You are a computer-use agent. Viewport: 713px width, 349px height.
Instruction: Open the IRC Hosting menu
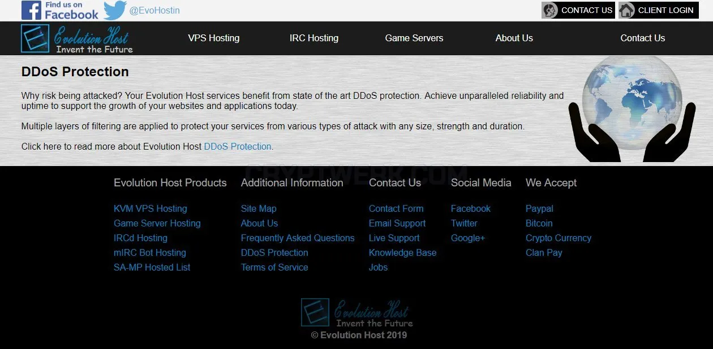pos(314,38)
